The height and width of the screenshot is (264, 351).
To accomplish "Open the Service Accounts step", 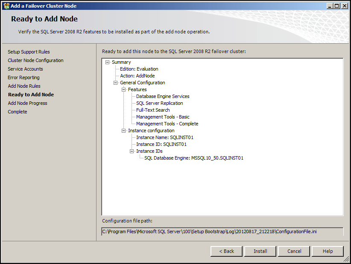I will (x=25, y=69).
